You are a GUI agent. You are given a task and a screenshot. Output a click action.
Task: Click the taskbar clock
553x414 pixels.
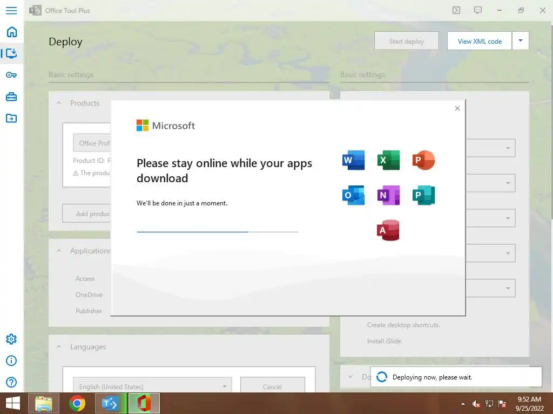(x=529, y=404)
